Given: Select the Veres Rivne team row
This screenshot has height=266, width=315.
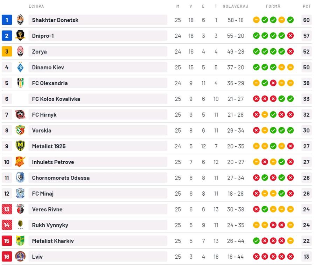Looking at the screenshot, I should tap(157, 209).
